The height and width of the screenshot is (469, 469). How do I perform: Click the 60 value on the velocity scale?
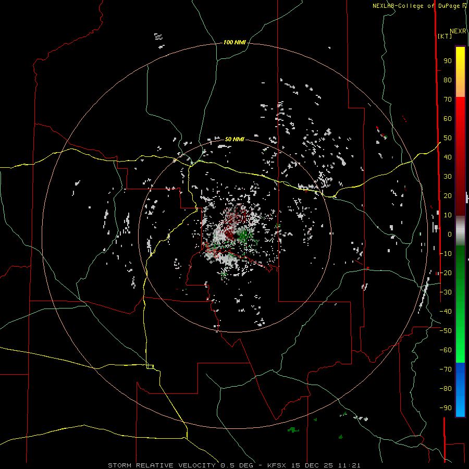click(x=448, y=119)
